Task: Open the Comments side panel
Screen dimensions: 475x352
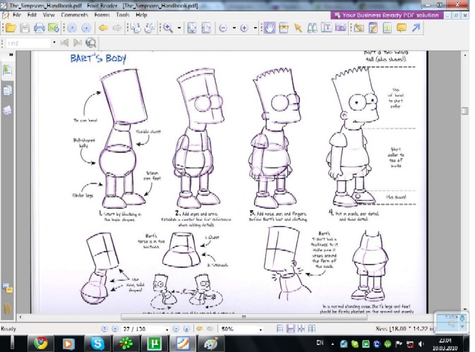Action: click(x=7, y=288)
